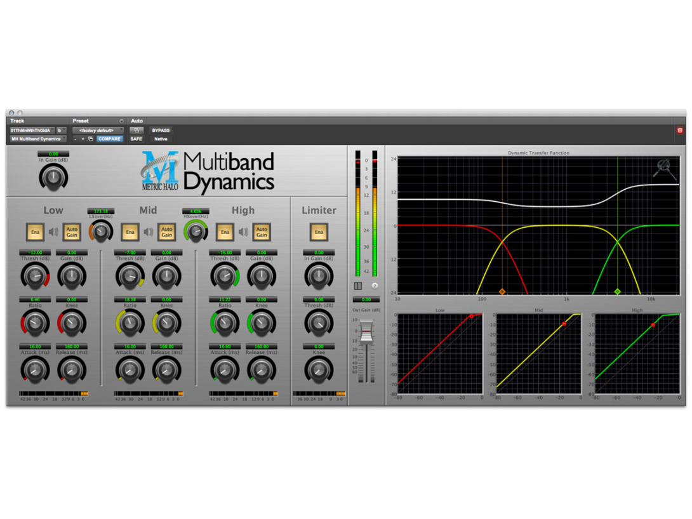Click the LXover 173.18 value field

[101, 211]
